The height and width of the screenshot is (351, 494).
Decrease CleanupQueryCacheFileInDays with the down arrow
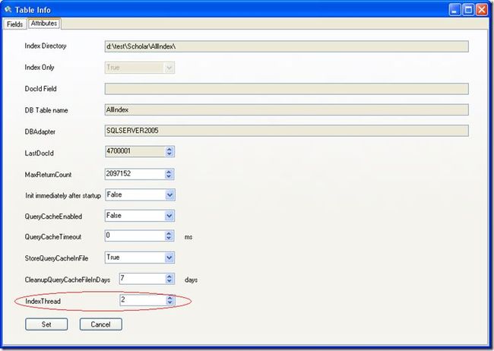[x=169, y=281]
